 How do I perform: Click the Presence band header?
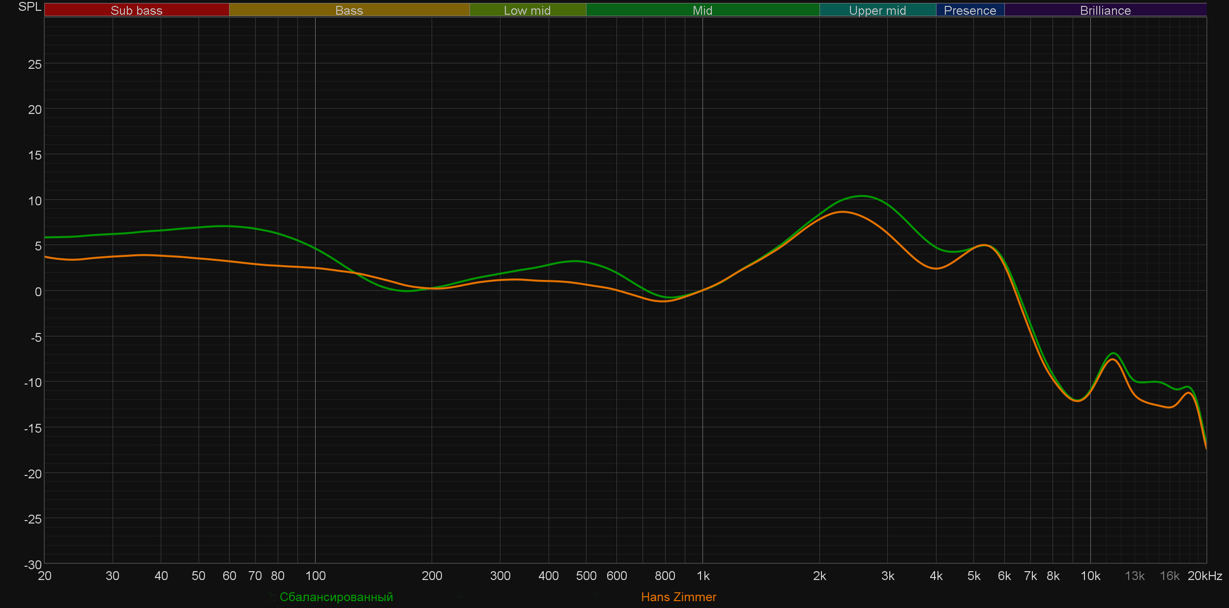(x=969, y=10)
